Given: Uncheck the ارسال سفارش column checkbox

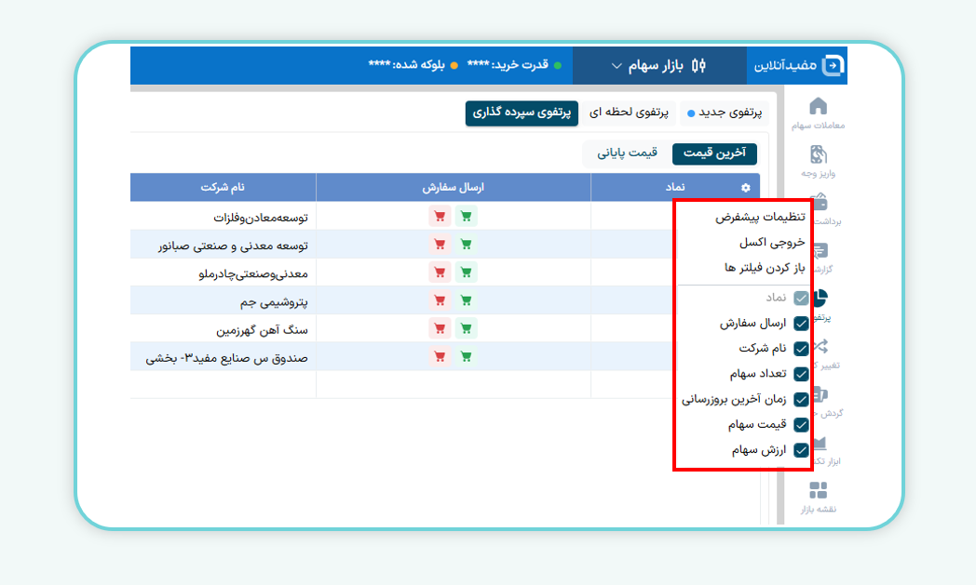Looking at the screenshot, I should pyautogui.click(x=801, y=324).
